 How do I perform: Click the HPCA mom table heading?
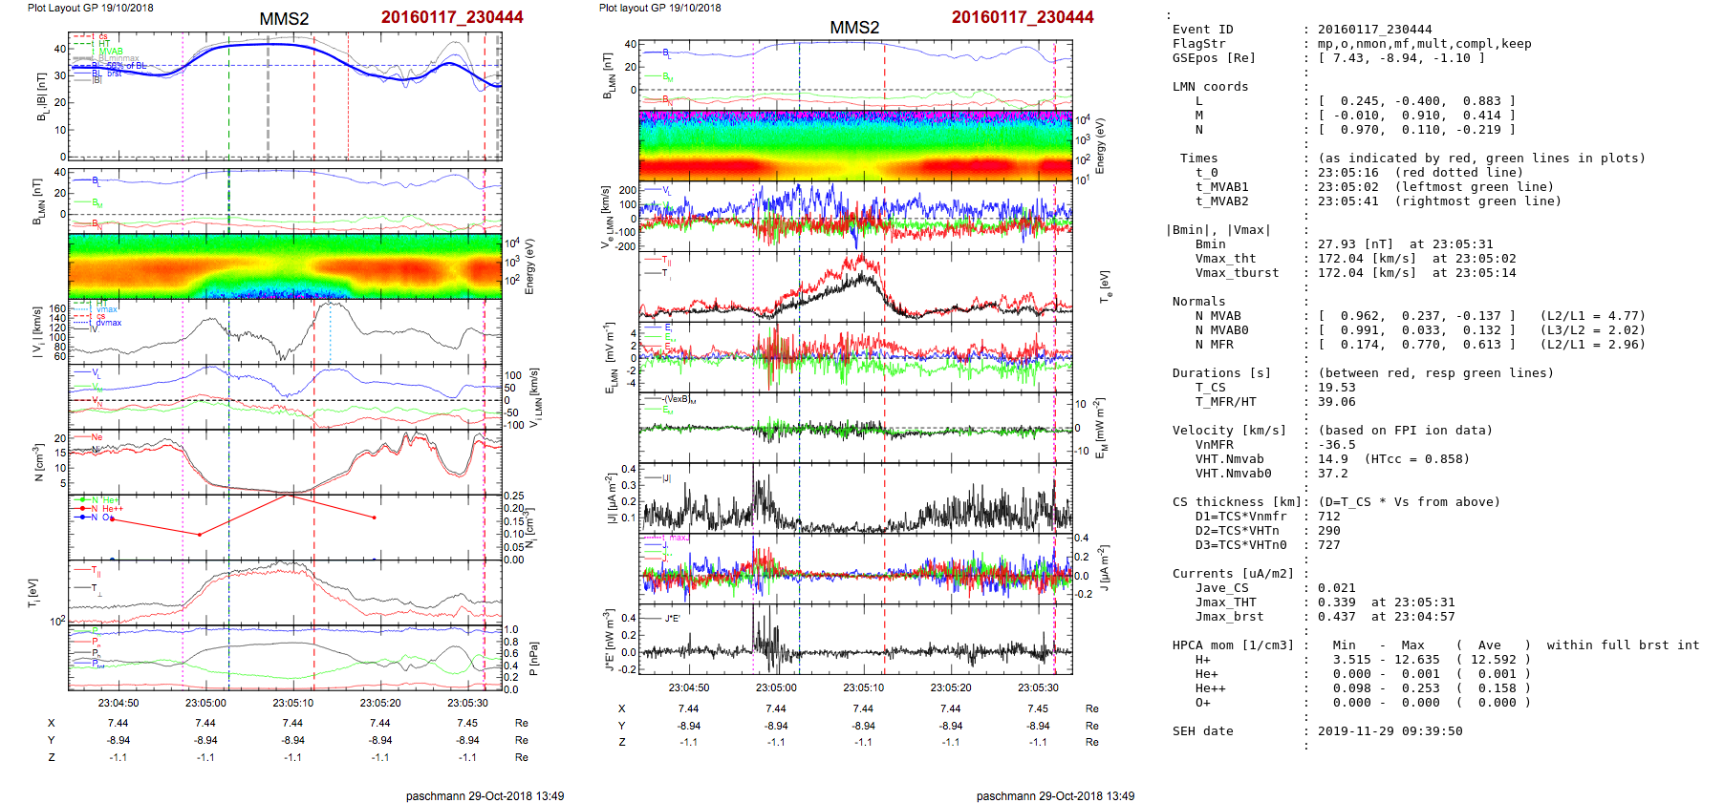(1233, 645)
